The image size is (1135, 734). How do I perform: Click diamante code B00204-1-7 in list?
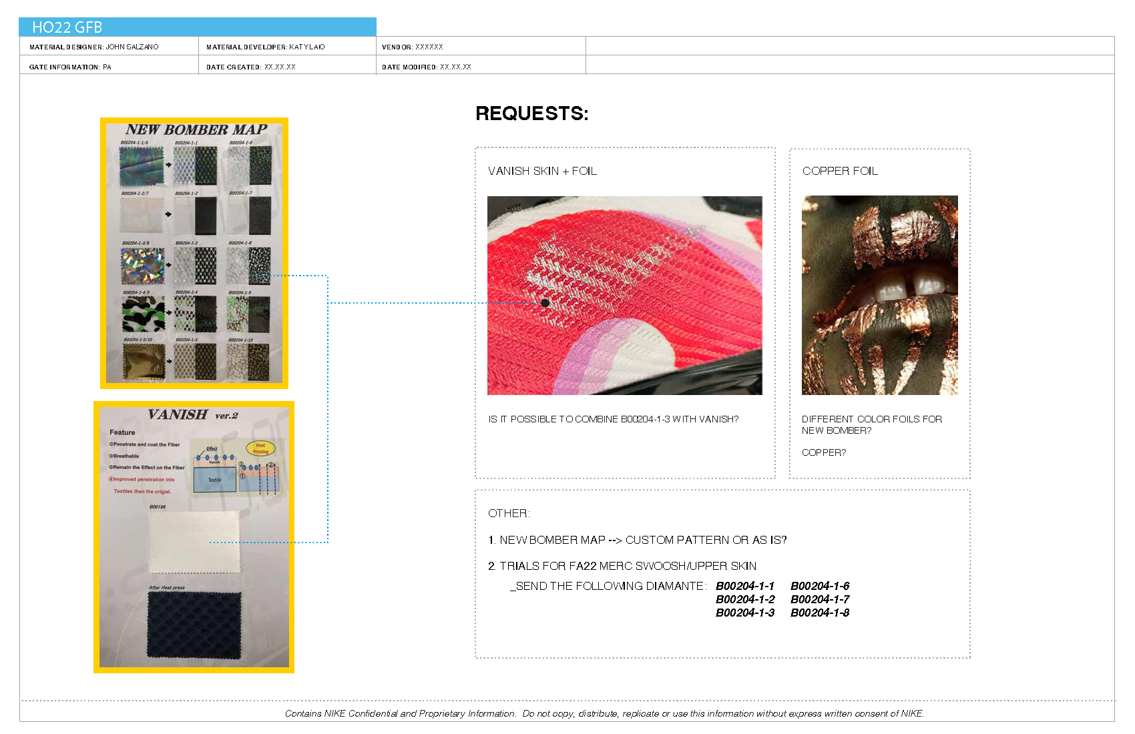pyautogui.click(x=820, y=599)
